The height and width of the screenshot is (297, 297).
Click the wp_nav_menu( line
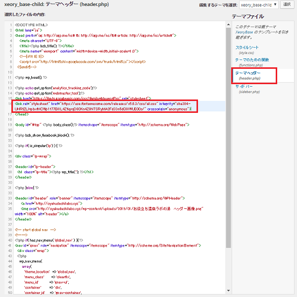[31, 261]
